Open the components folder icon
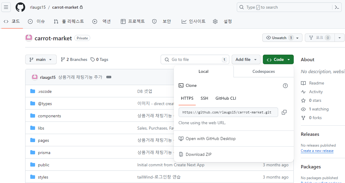Viewport: 345px width, 183px height. [x=33, y=116]
